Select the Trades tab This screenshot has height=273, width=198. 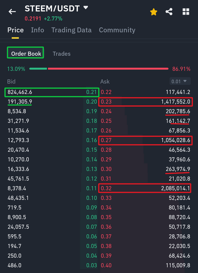[x=62, y=54]
